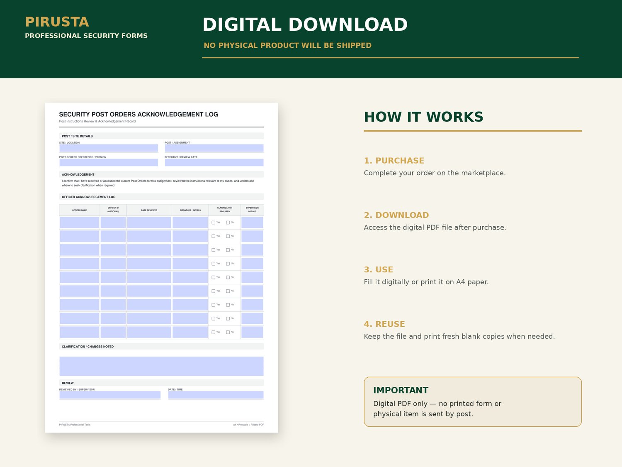The image size is (622, 467).
Task: Select the '1. PURCHASE' step heading
Action: point(394,161)
